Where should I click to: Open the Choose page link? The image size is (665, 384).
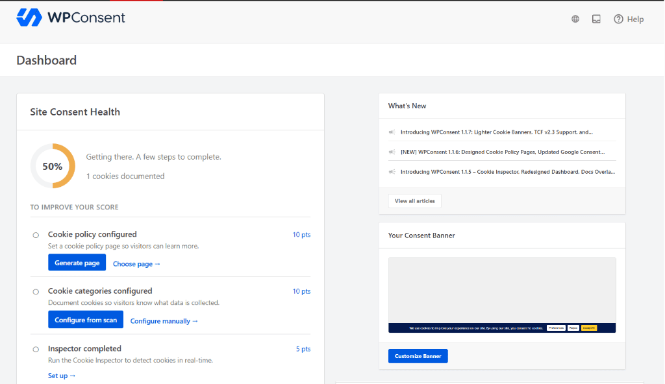136,263
